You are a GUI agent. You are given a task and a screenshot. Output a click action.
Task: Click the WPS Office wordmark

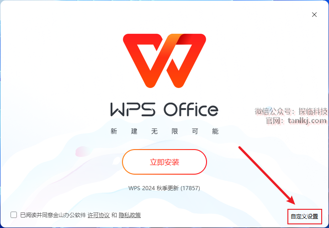pyautogui.click(x=164, y=109)
